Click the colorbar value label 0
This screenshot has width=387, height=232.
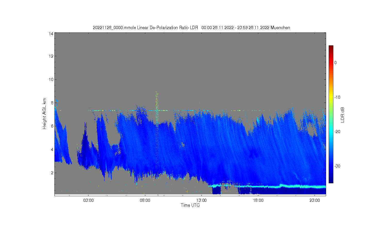[335, 63]
